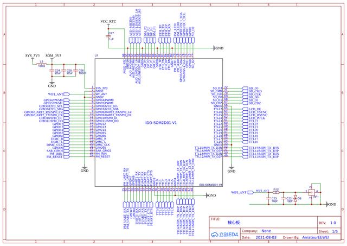Click the U1 designator text
Viewport: 347px width, 246px height.
click(97, 55)
